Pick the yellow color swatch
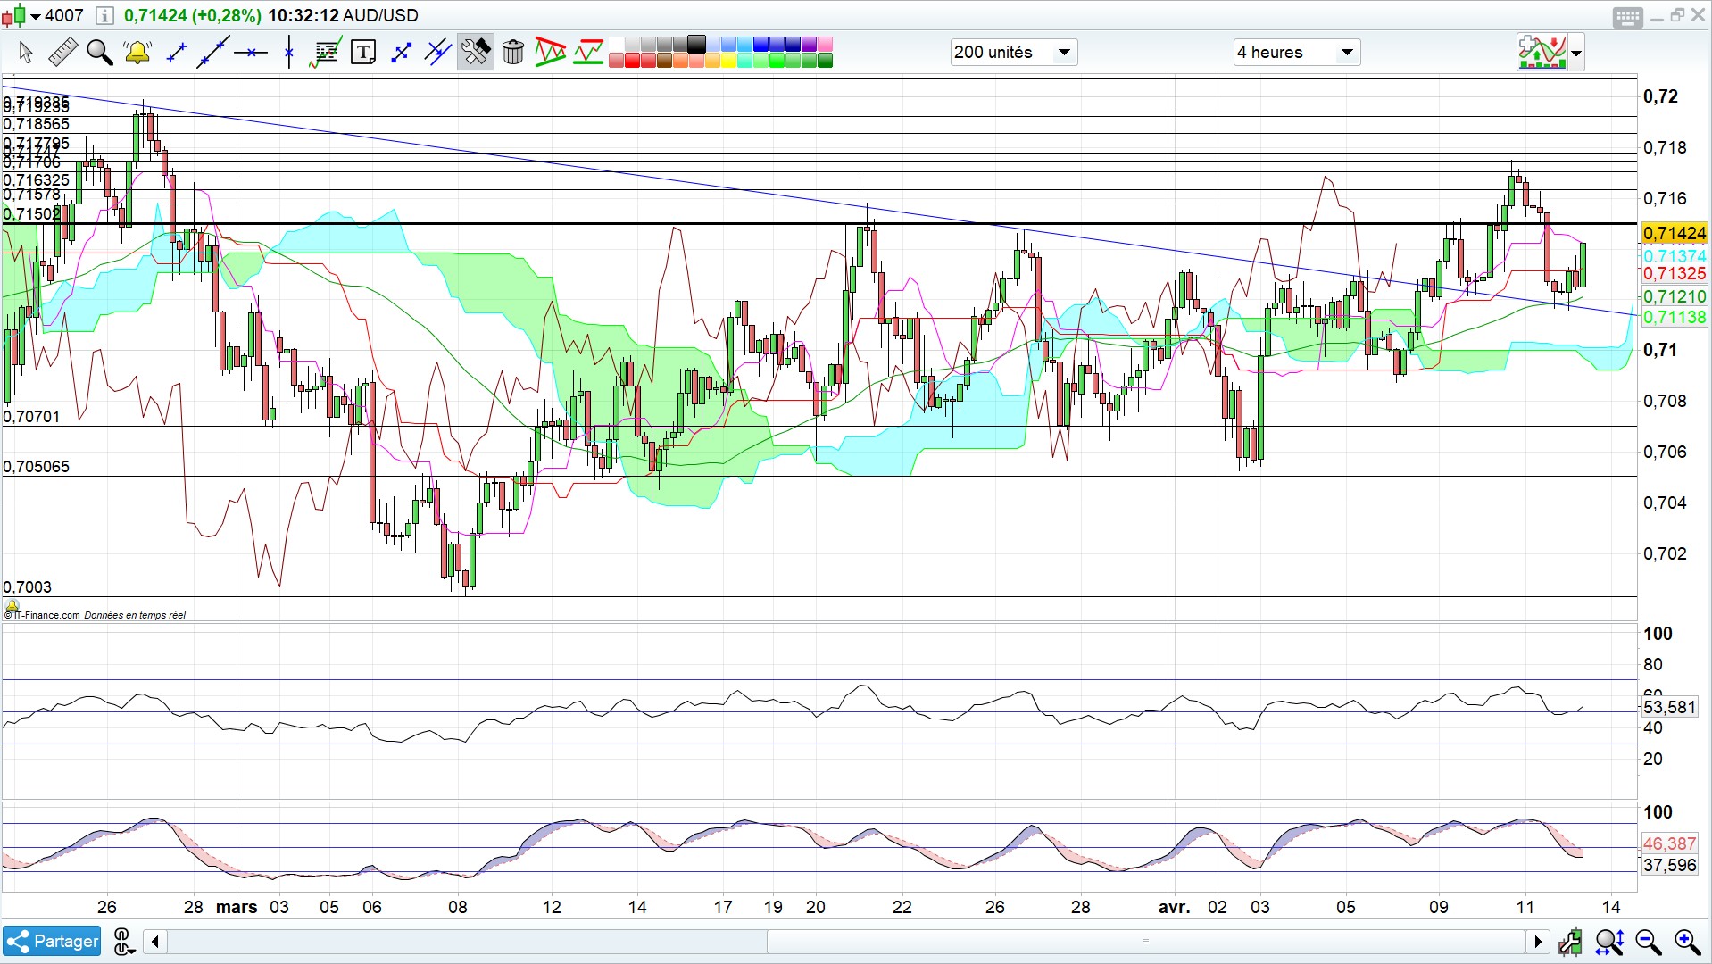 tap(728, 61)
